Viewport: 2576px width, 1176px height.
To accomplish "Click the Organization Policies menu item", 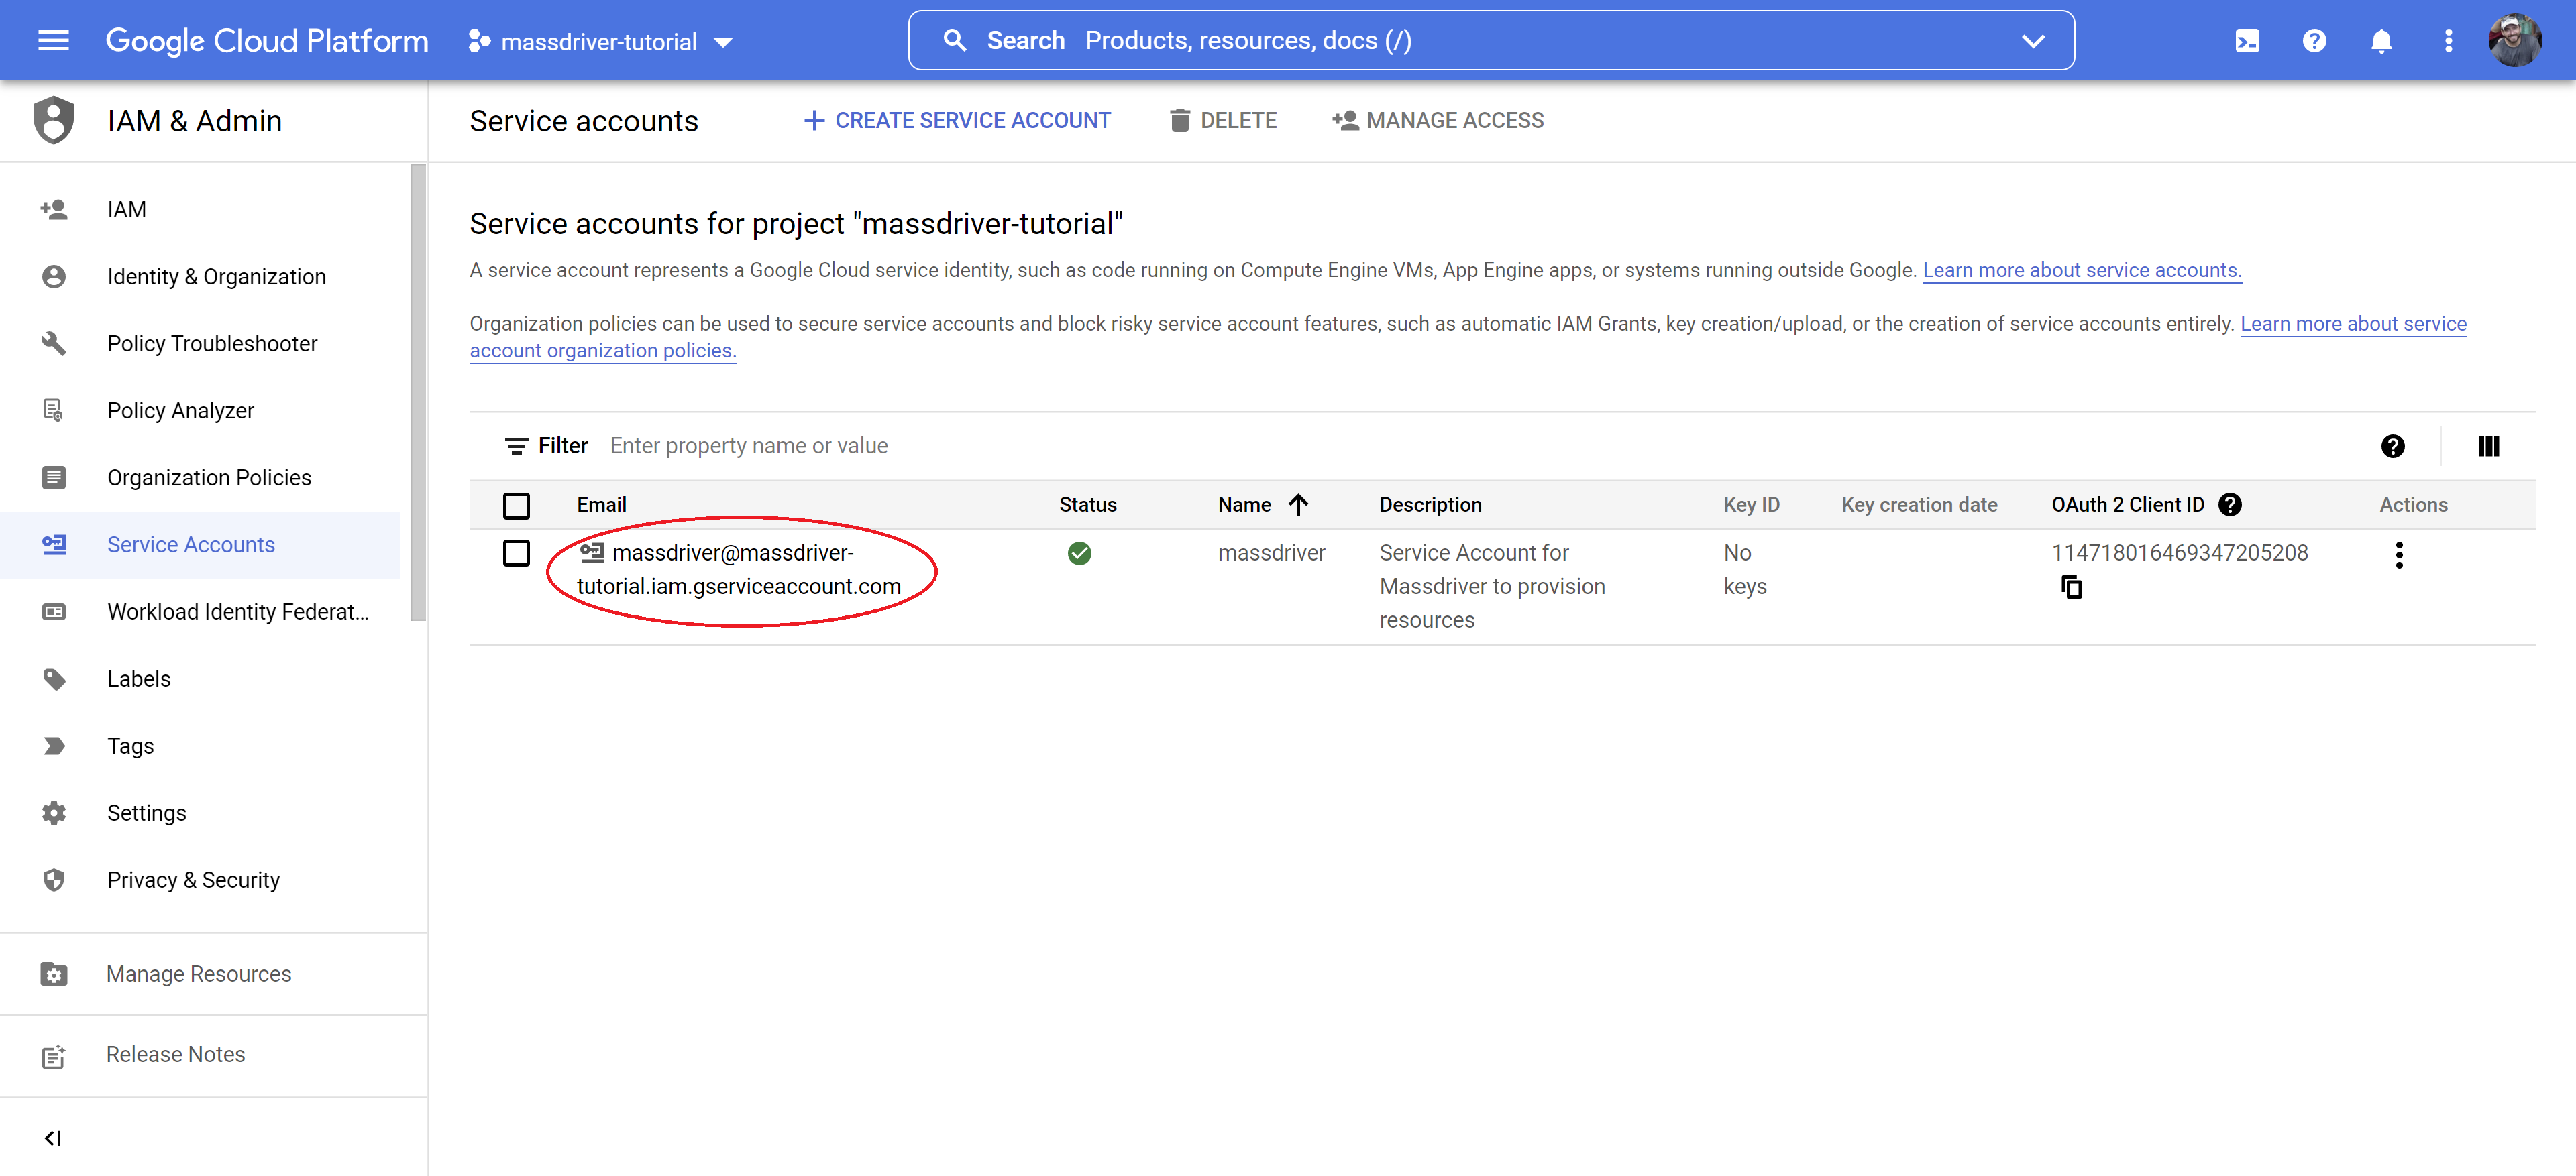I will click(x=209, y=478).
